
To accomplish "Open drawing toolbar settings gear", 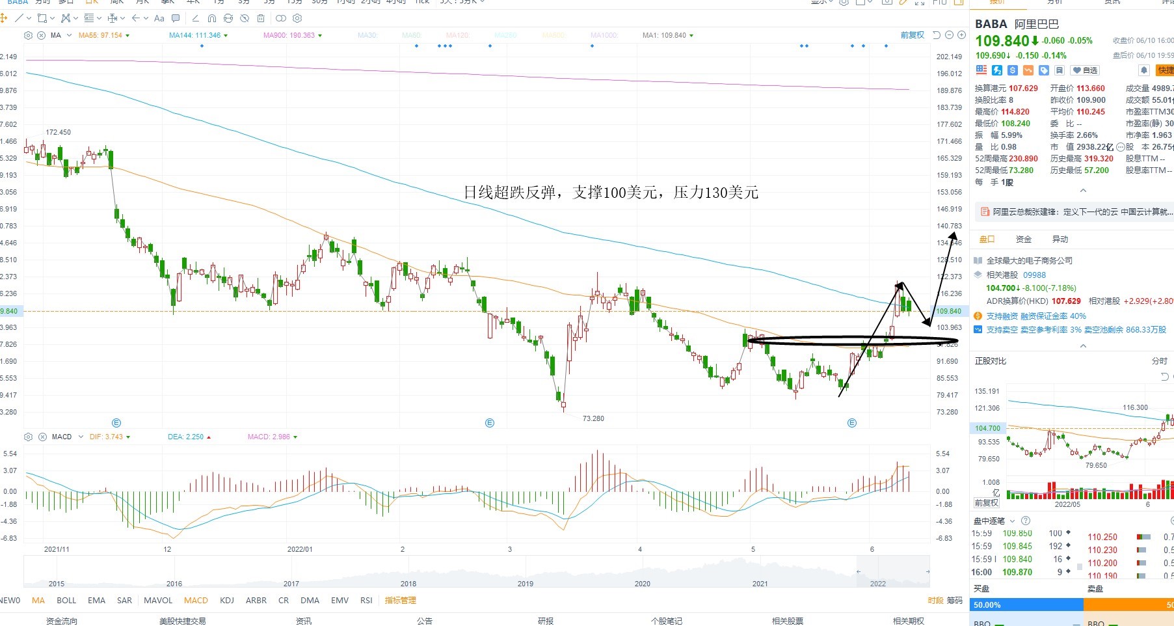I will click(297, 18).
